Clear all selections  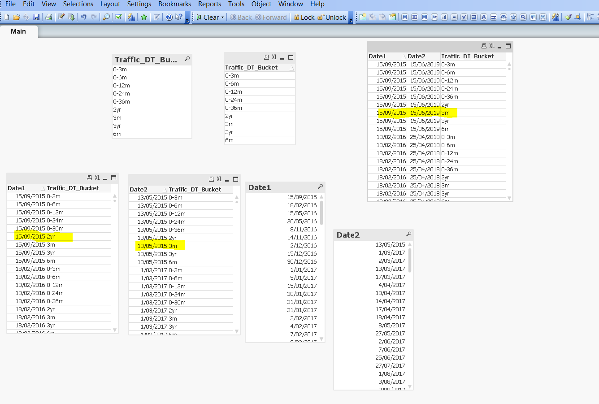click(x=208, y=17)
